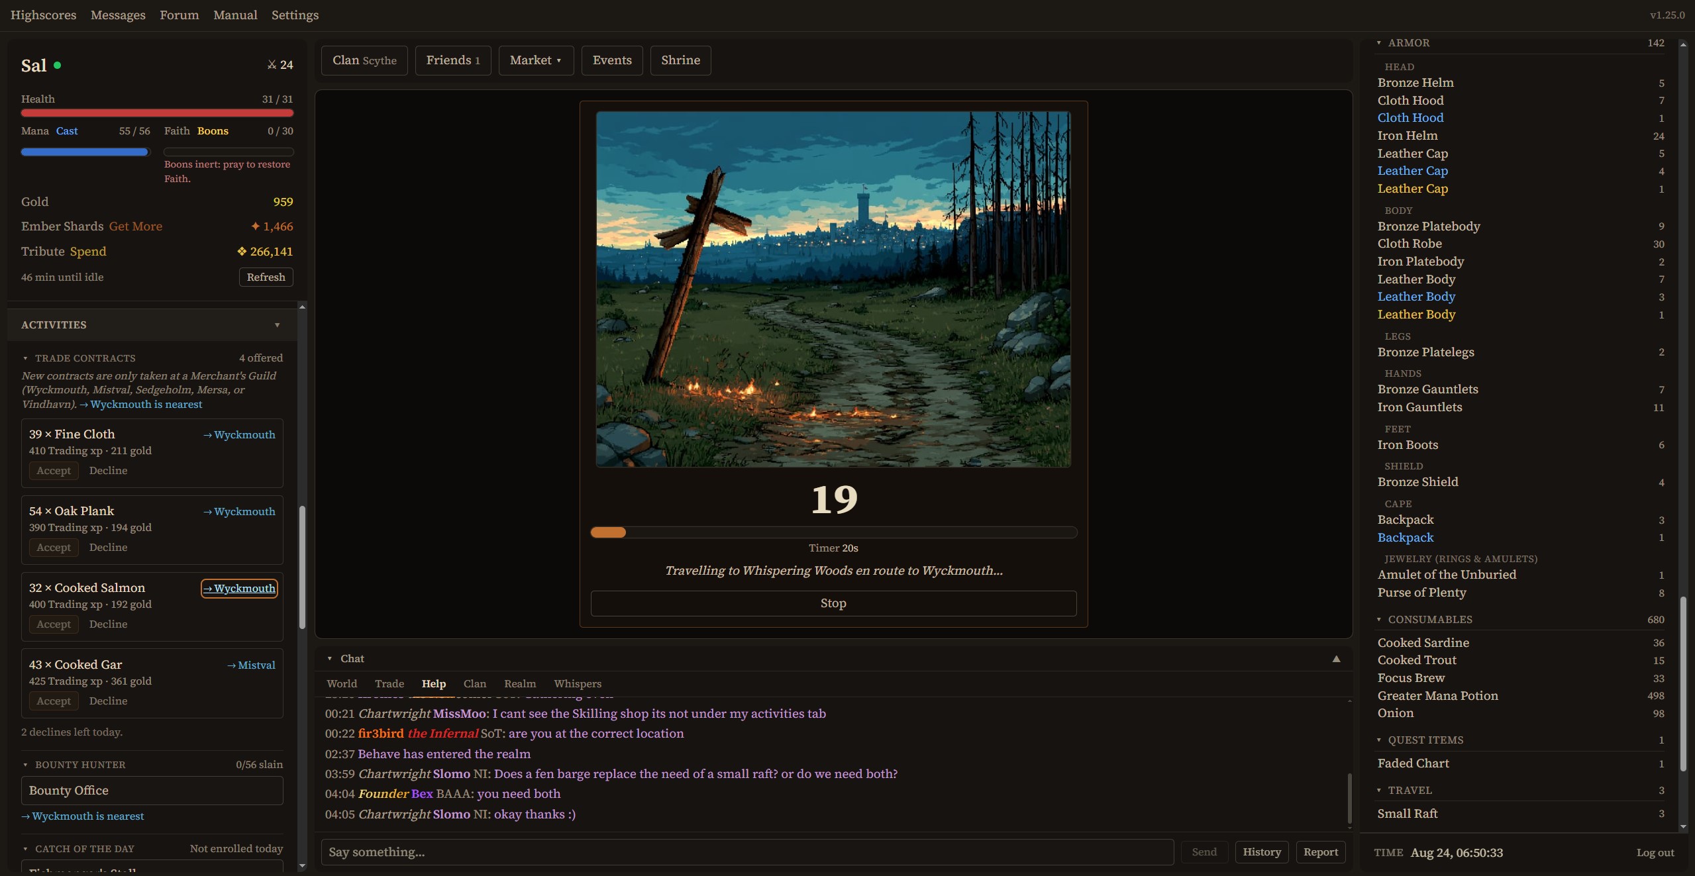1695x876 pixels.
Task: Click Log out
Action: pyautogui.click(x=1655, y=853)
